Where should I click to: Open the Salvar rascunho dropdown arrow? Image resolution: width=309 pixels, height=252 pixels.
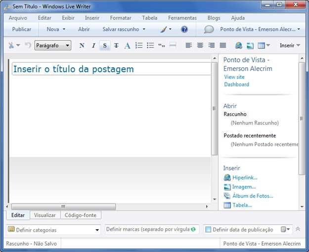click(x=144, y=29)
